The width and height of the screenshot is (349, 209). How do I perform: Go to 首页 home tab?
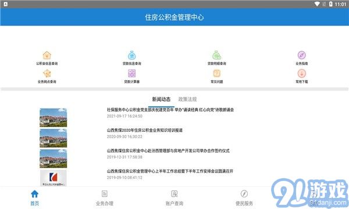coord(35,197)
